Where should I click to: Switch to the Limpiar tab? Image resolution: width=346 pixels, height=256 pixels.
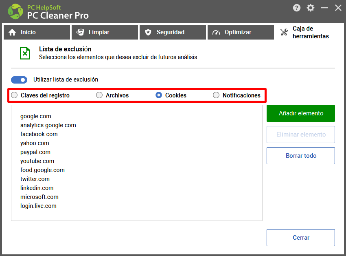click(105, 32)
